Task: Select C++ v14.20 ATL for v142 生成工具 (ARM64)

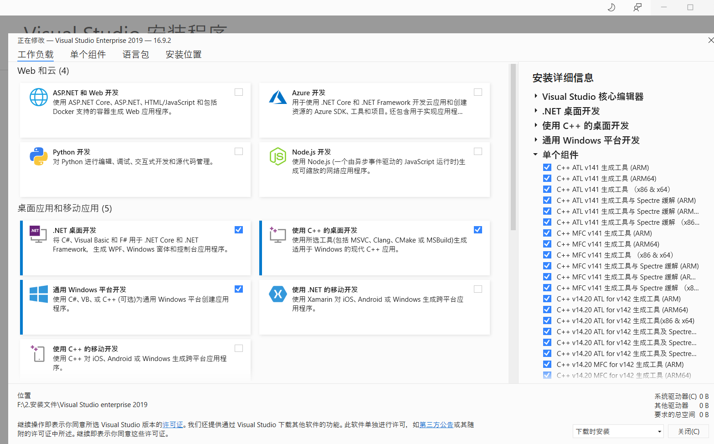Action: [x=622, y=310]
